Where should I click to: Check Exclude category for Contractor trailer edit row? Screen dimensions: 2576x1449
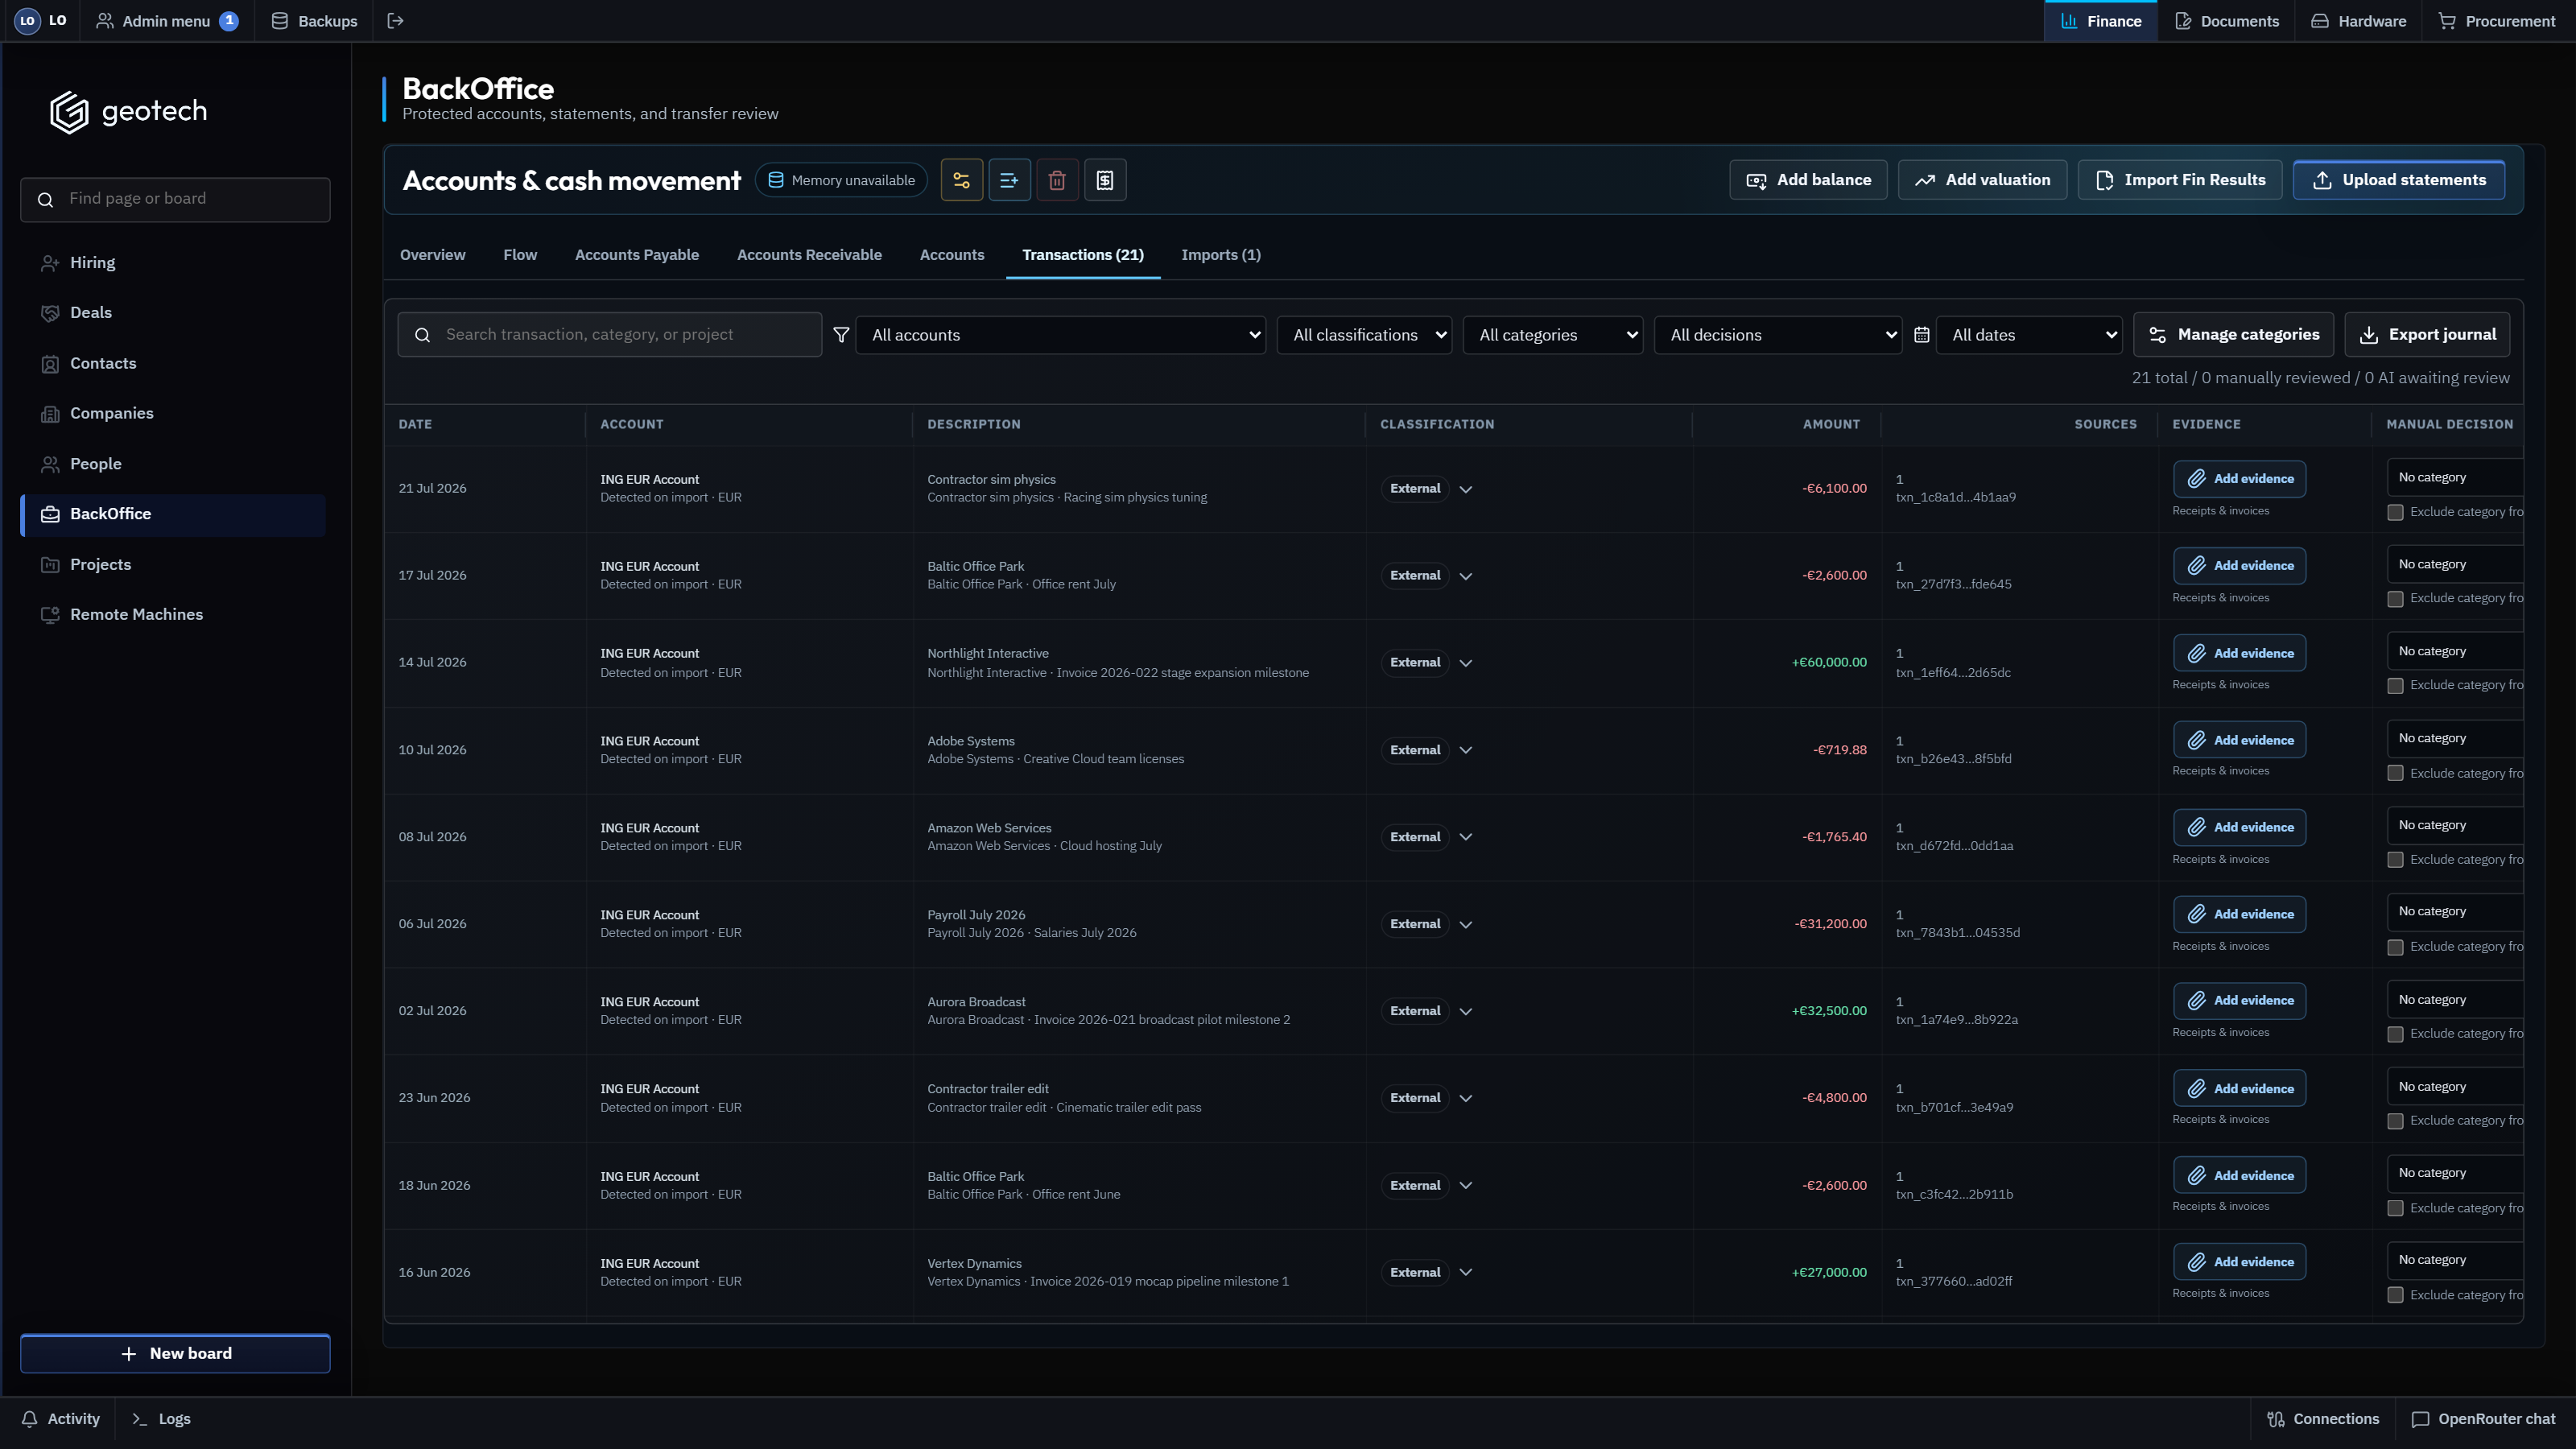pos(2395,1121)
